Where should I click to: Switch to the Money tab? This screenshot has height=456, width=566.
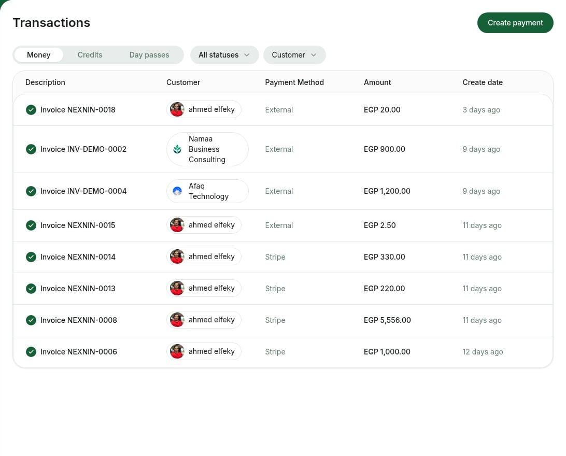[39, 55]
